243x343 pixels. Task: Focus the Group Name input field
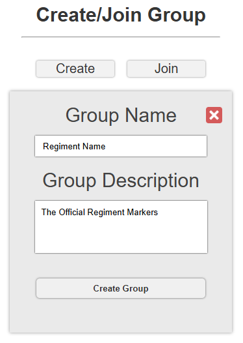tap(121, 146)
